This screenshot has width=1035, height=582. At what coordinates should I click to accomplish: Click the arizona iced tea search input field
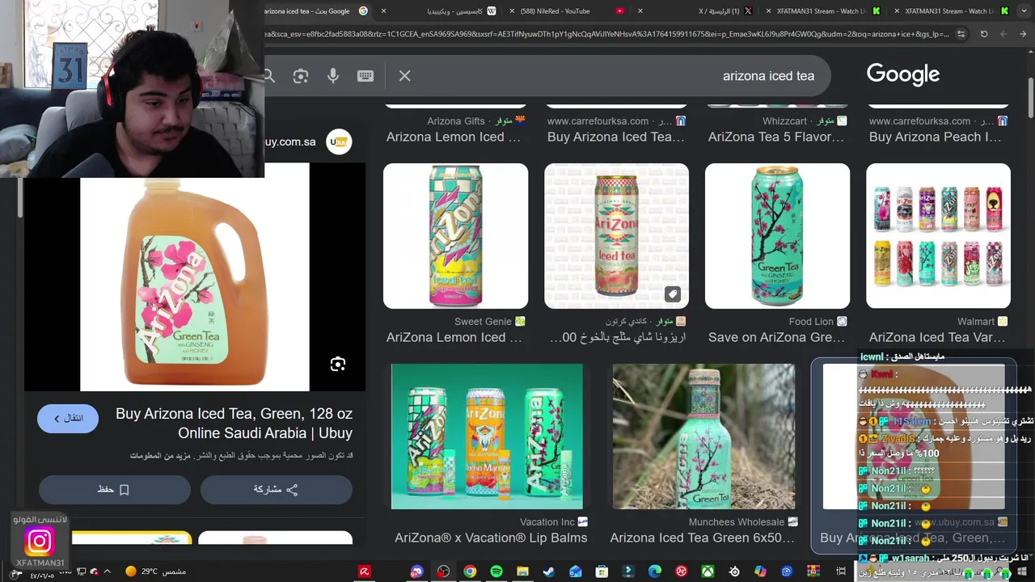click(x=615, y=76)
